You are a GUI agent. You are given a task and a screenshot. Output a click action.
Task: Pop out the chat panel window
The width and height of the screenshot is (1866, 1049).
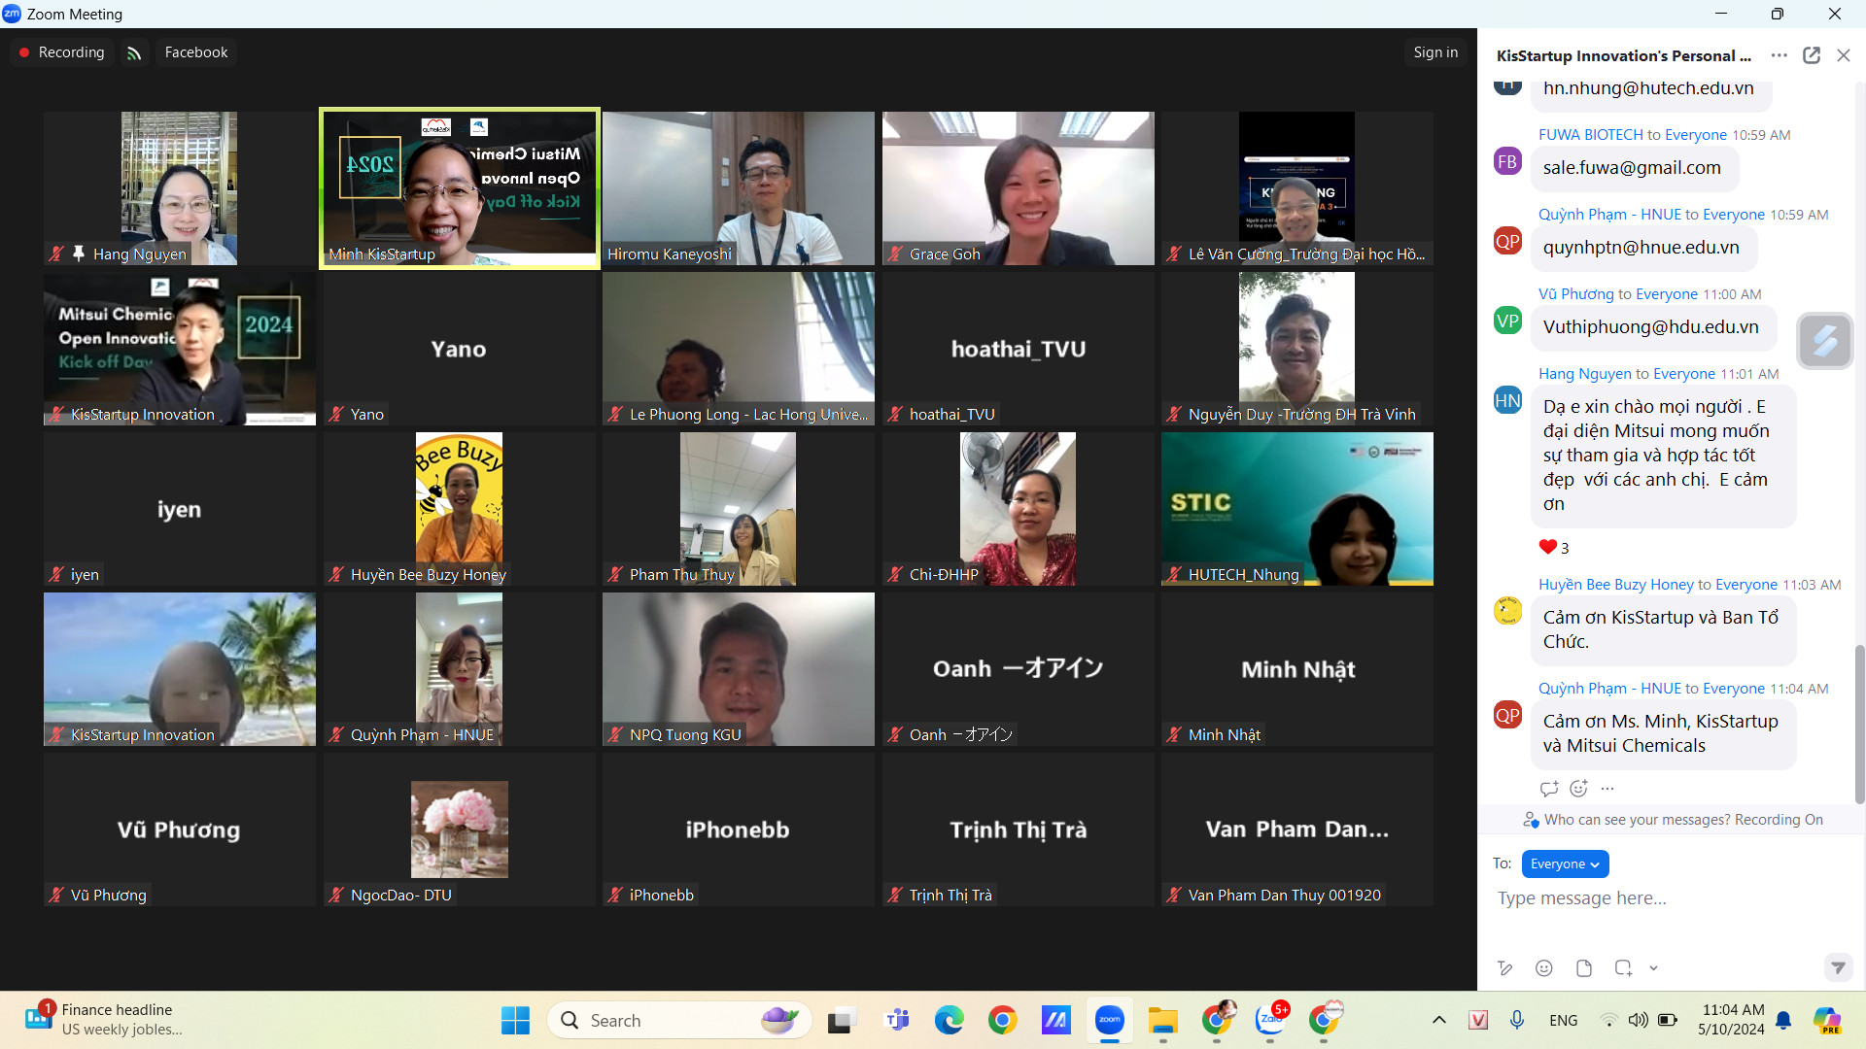click(x=1811, y=55)
